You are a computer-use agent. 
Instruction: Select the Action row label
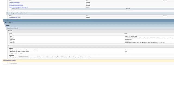11,33
